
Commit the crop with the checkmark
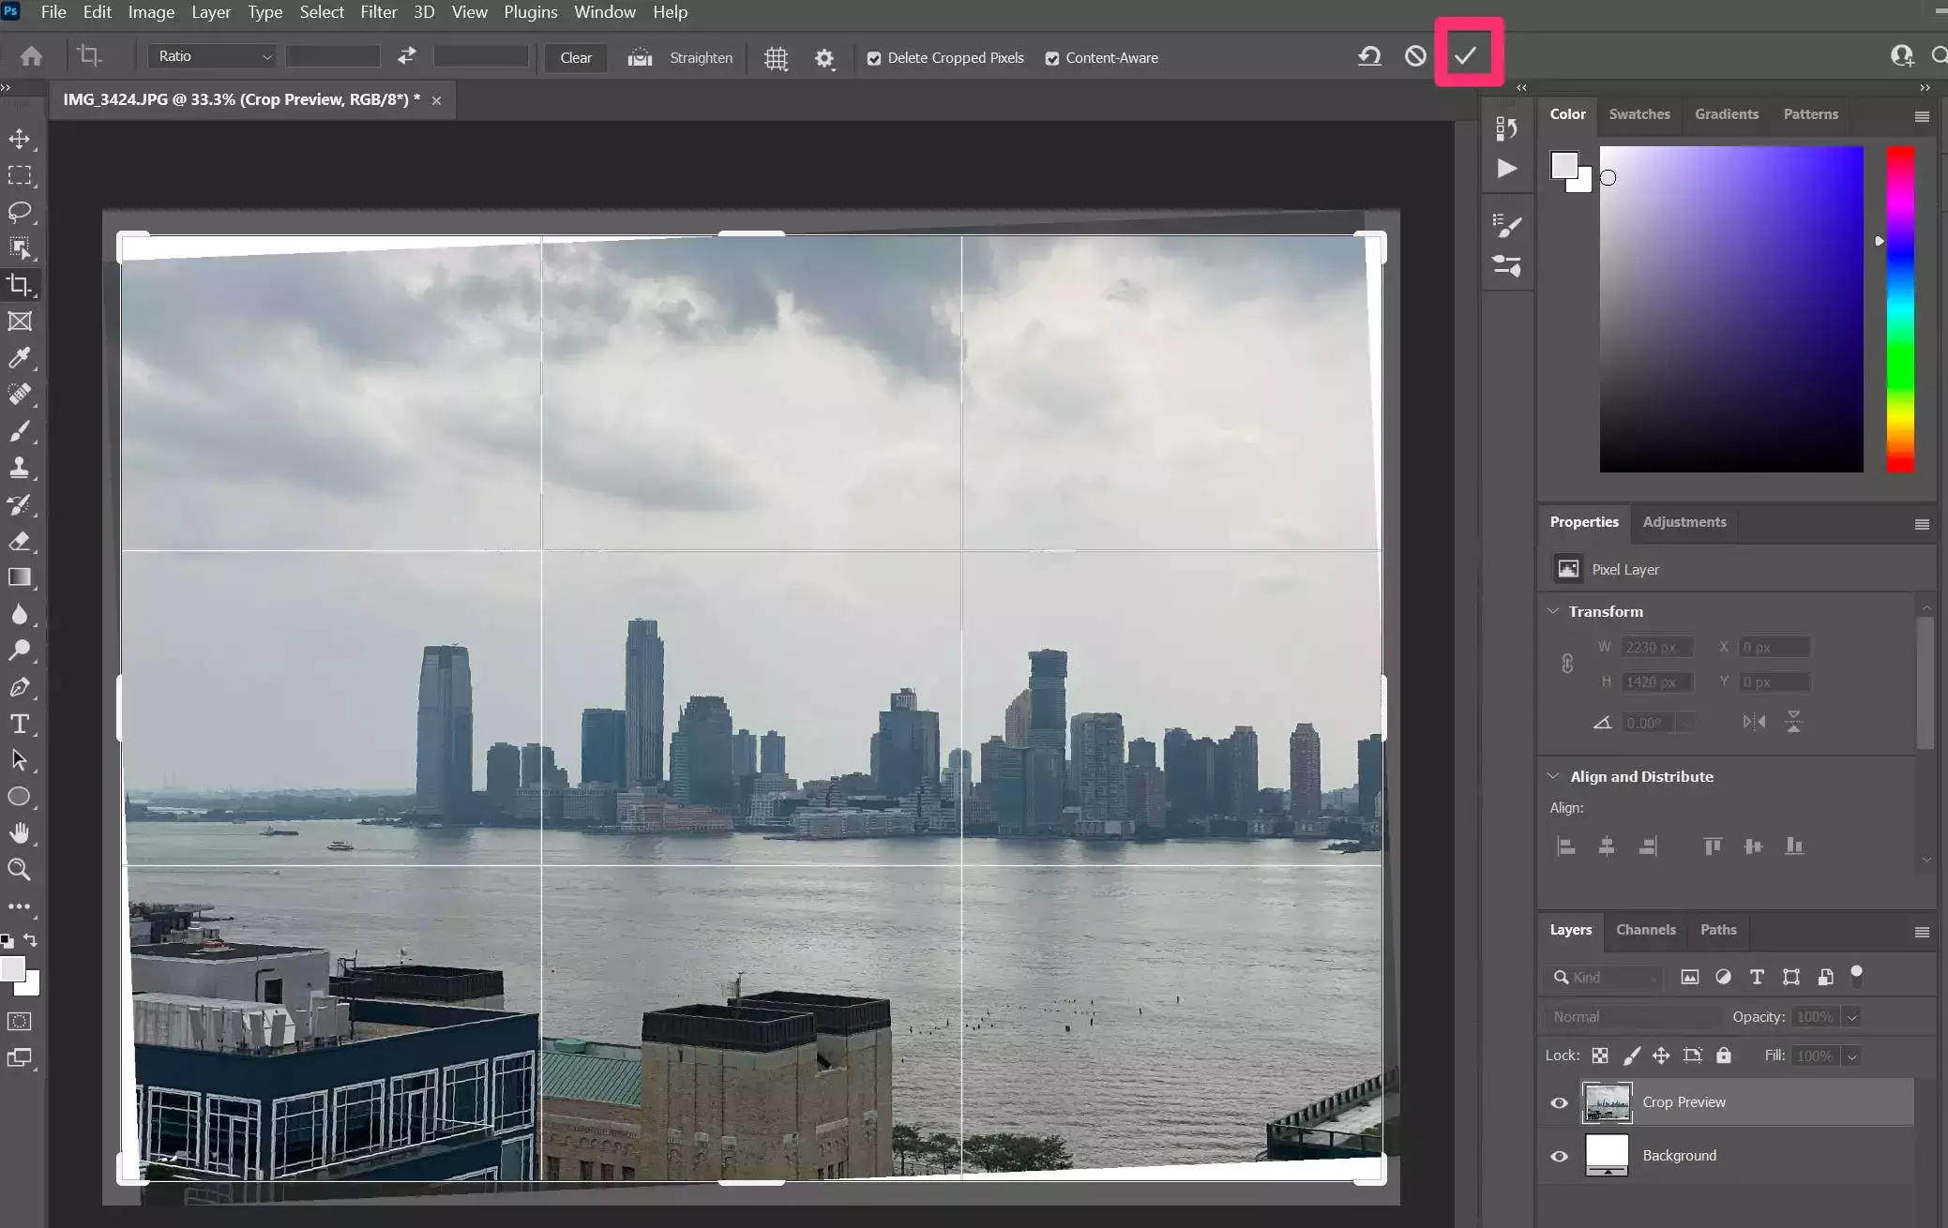(x=1465, y=56)
